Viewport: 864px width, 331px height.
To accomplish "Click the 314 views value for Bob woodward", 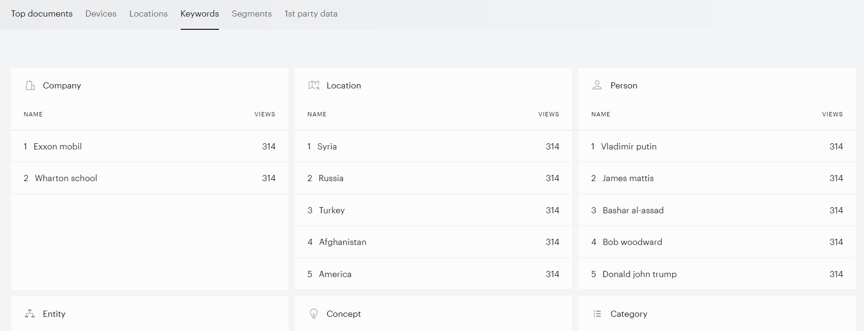I will pos(836,242).
